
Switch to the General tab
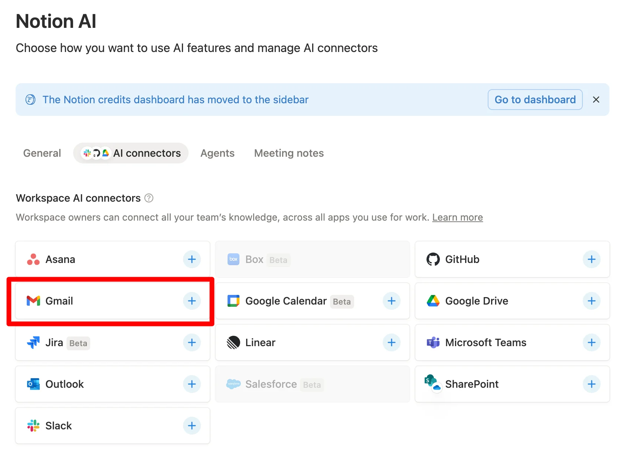point(42,153)
